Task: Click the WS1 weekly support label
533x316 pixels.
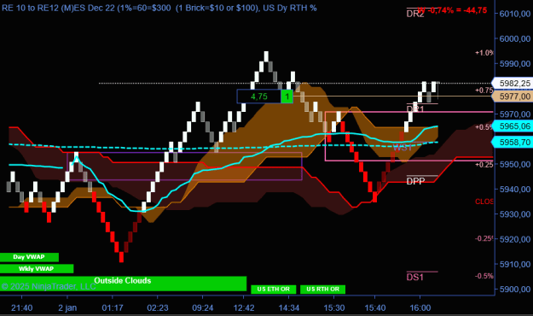Action: coord(403,148)
